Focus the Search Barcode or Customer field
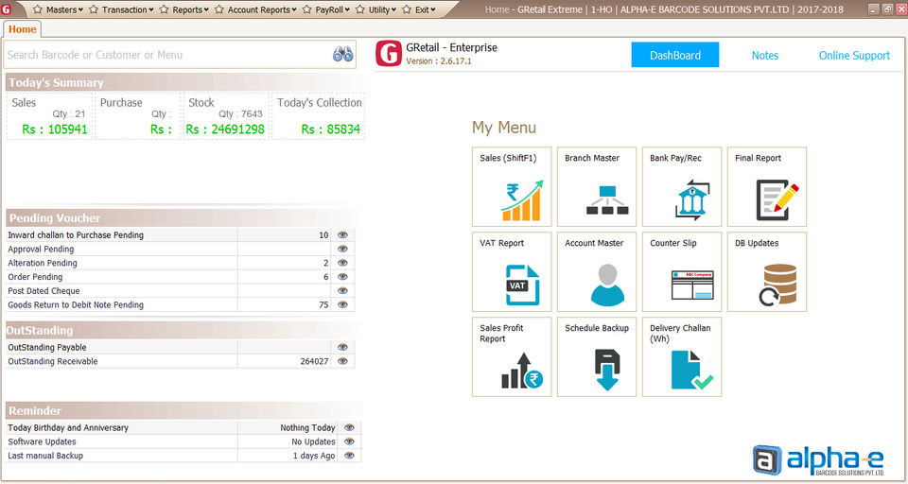The height and width of the screenshot is (484, 908). (168, 55)
